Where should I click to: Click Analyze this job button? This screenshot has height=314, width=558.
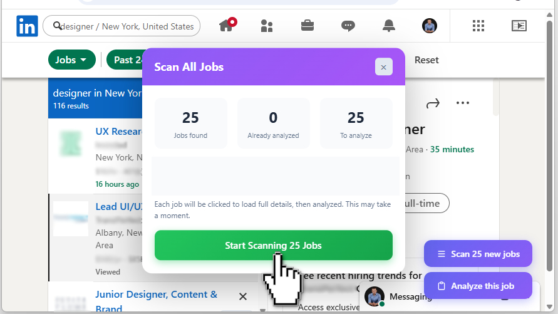pyautogui.click(x=478, y=286)
